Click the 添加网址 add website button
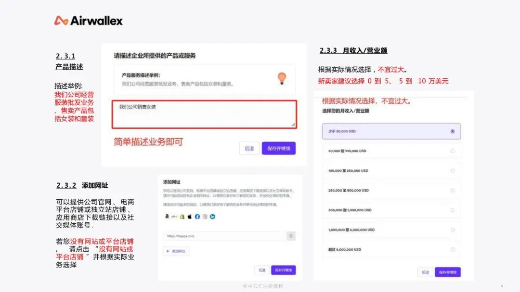The width and height of the screenshot is (520, 292). [x=176, y=251]
